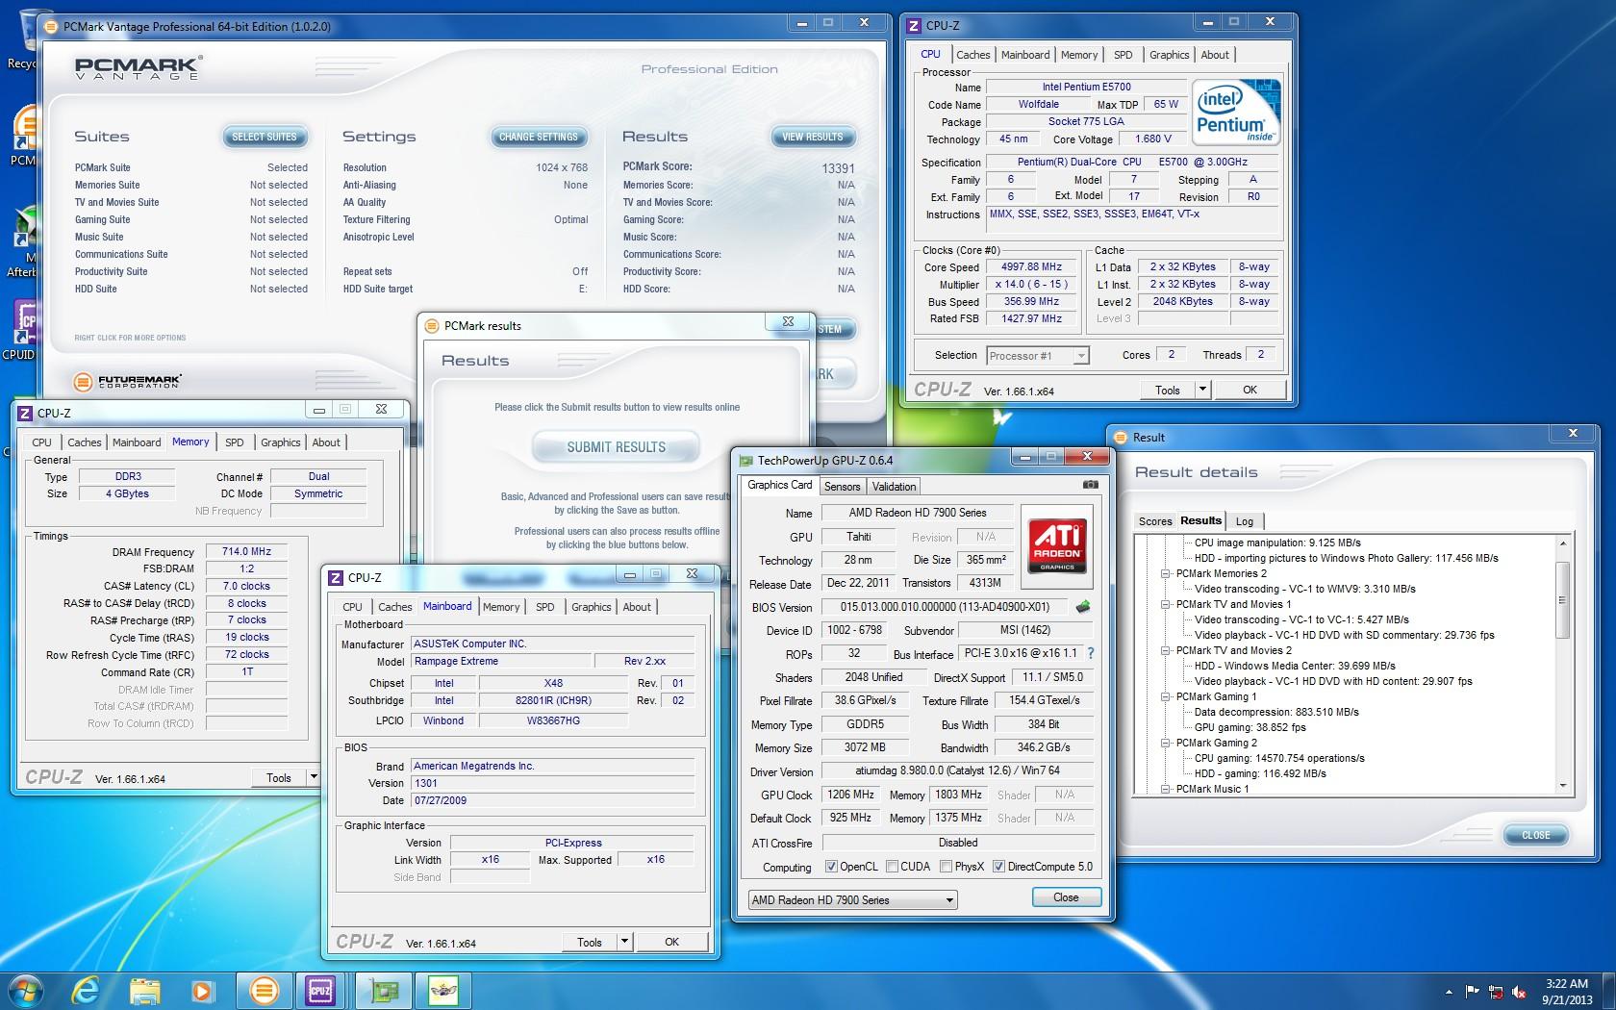
Task: Click the muted volume tray icon
Action: pyautogui.click(x=1519, y=992)
